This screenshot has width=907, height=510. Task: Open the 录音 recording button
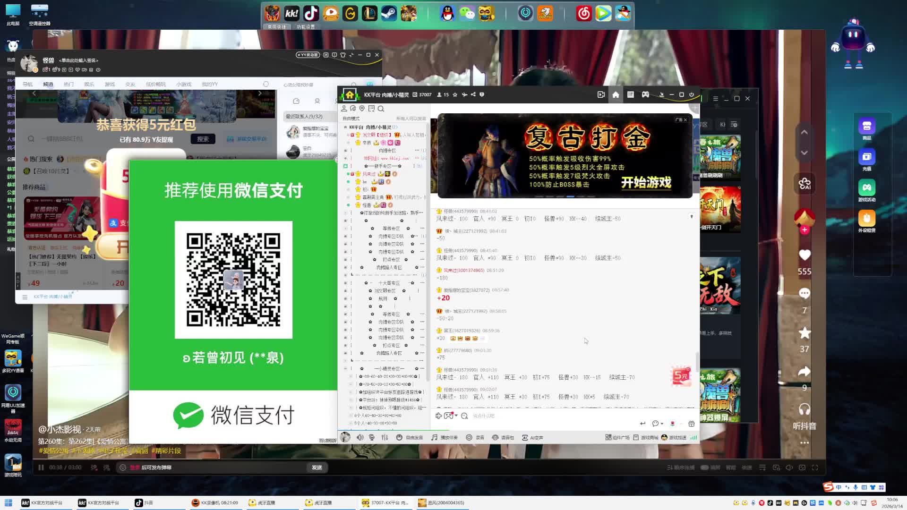475,438
